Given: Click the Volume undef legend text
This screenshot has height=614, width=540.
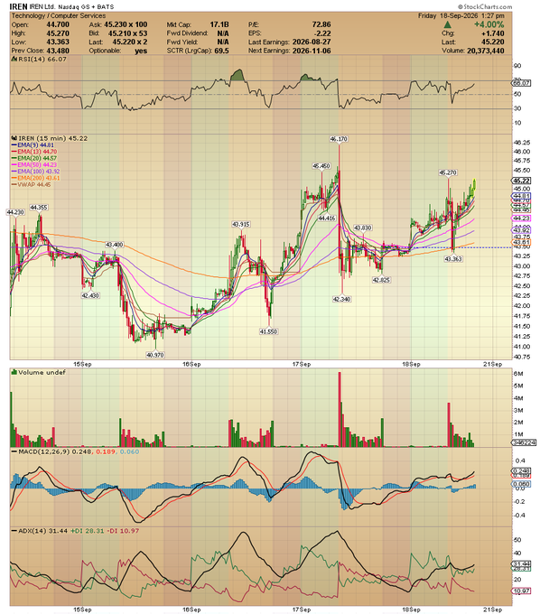Looking at the screenshot, I should pyautogui.click(x=42, y=372).
